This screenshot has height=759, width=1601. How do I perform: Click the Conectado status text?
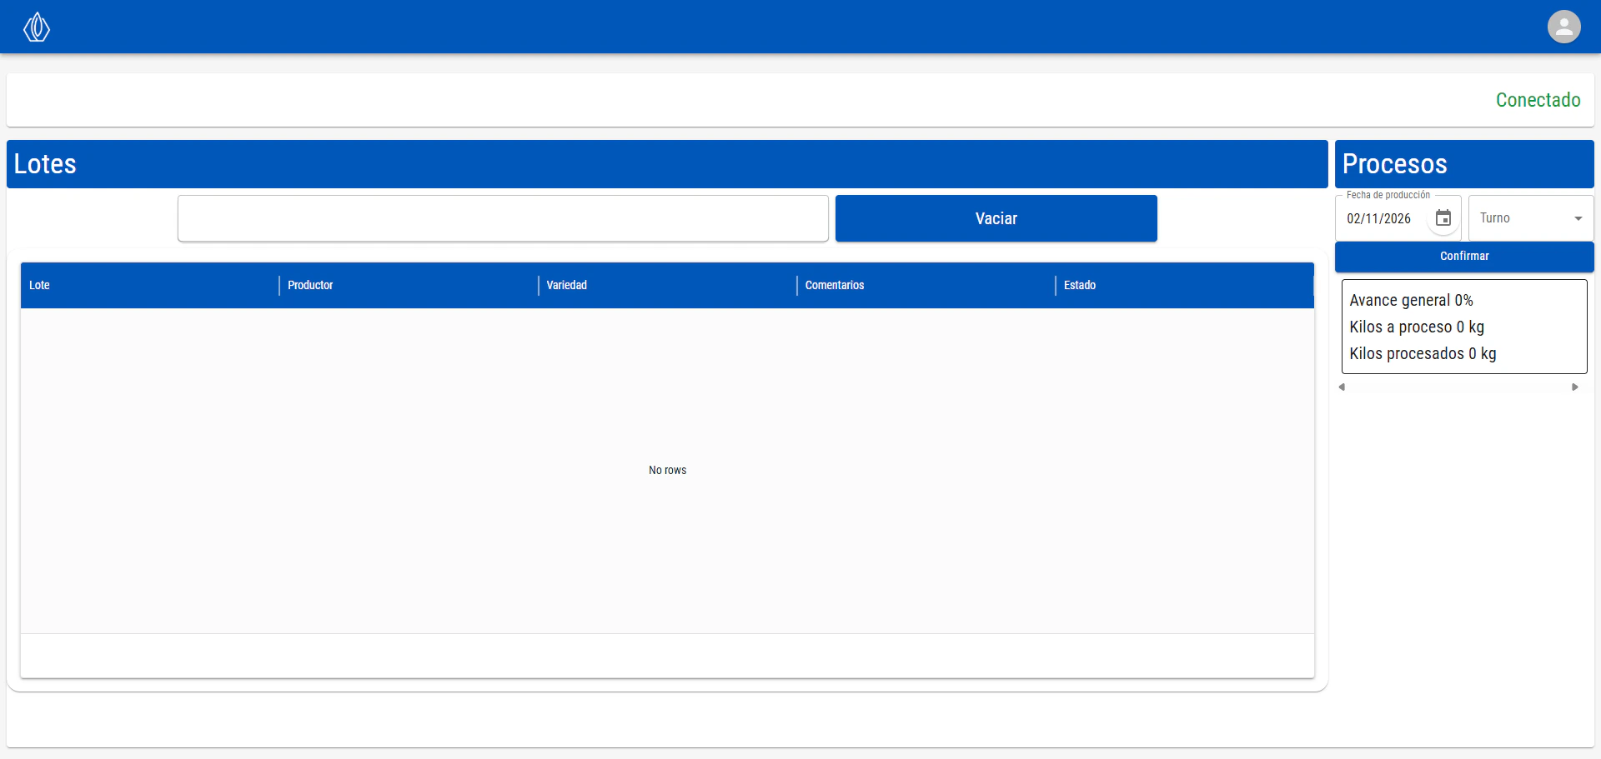[1538, 100]
